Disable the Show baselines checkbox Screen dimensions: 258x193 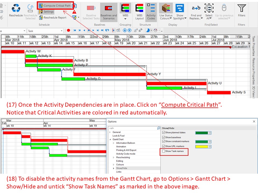click(164, 137)
